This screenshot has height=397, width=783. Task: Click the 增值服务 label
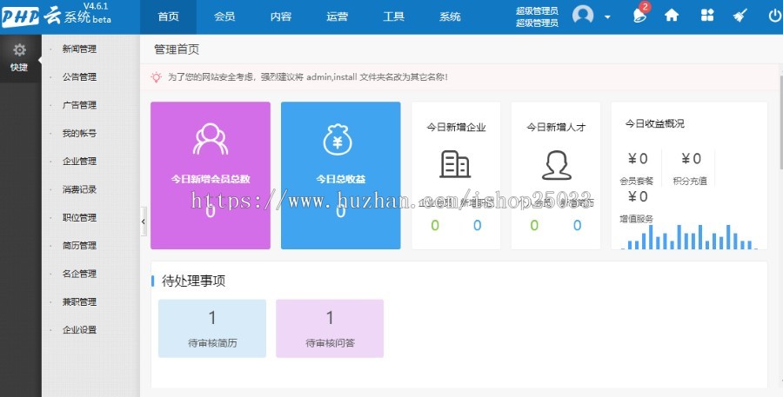click(636, 219)
